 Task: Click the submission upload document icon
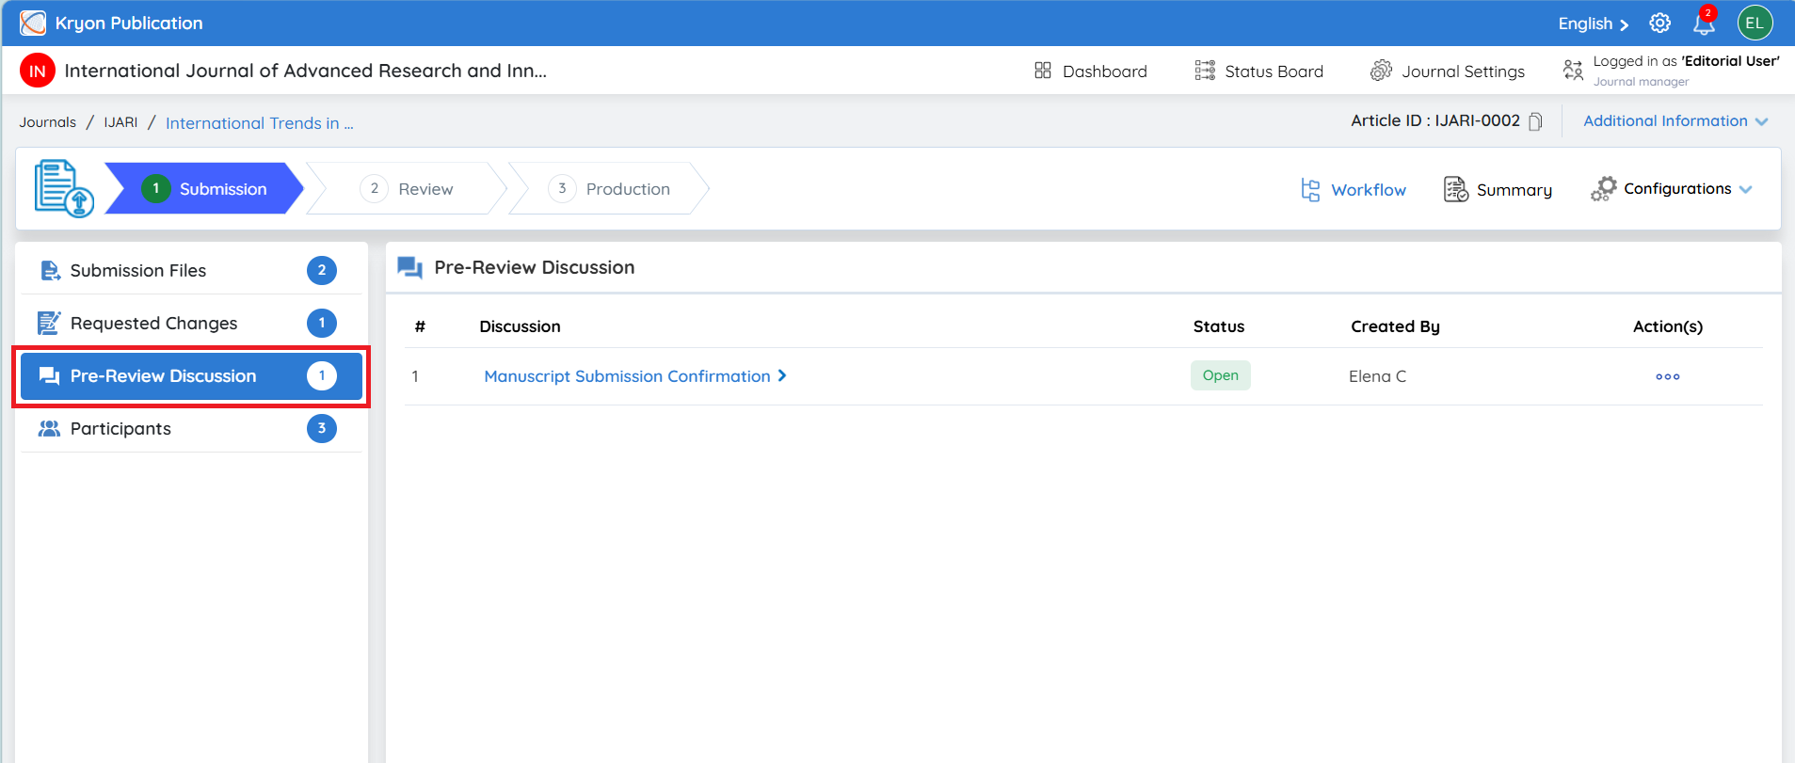pyautogui.click(x=64, y=188)
